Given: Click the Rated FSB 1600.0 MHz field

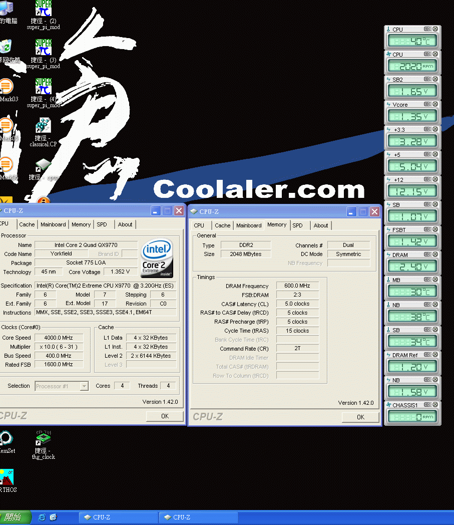Looking at the screenshot, I should coord(59,364).
